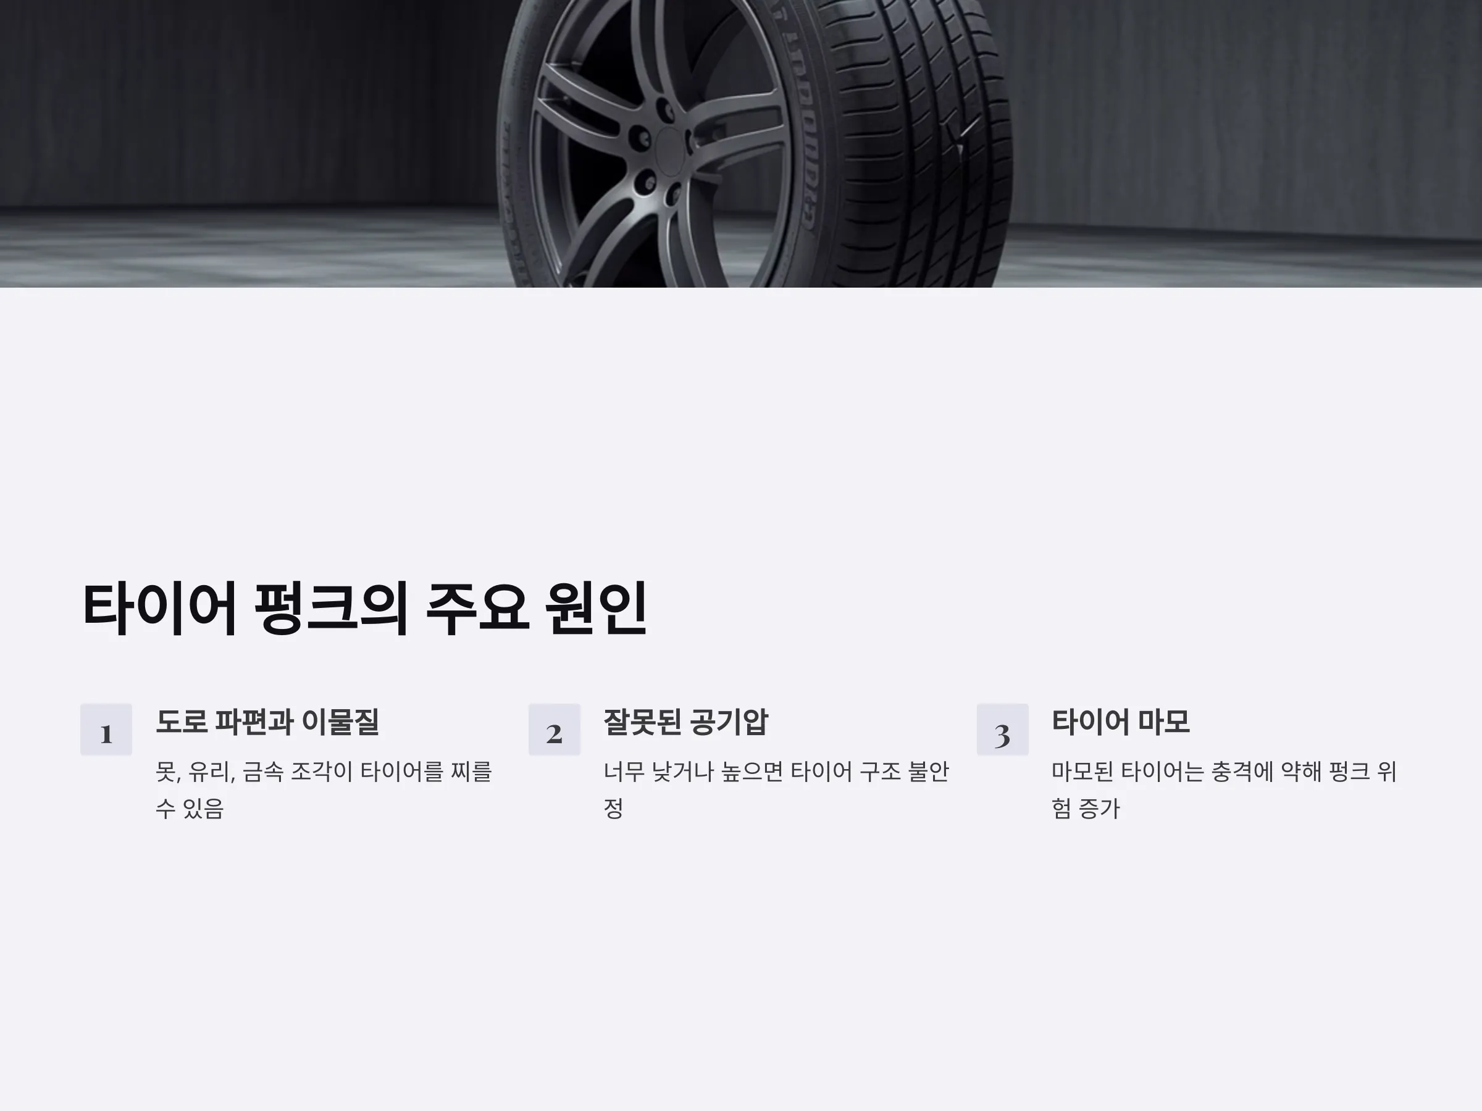Select the title 타이어 펑크의 주요 원인
Screen dimensions: 1482x1111
364,609
